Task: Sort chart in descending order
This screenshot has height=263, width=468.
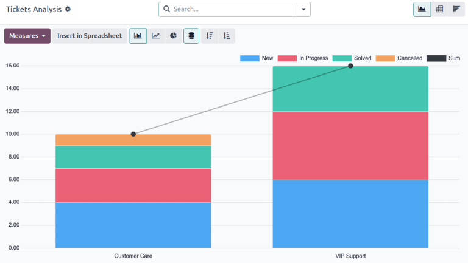Action: coord(209,36)
